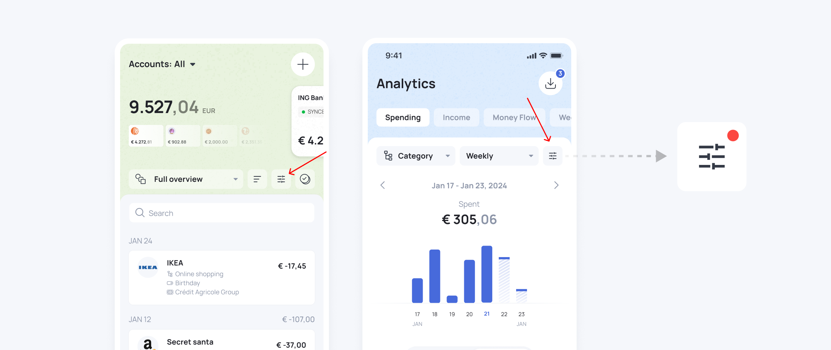This screenshot has height=350, width=831.
Task: Open the download icon with badge 3
Action: [550, 84]
